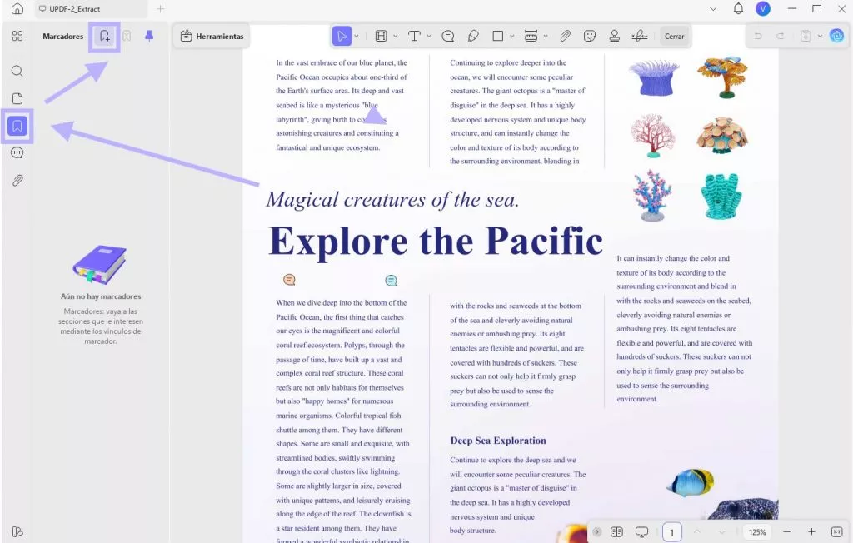This screenshot has height=543, width=853.
Task: Open the sticker tool
Action: pyautogui.click(x=590, y=37)
